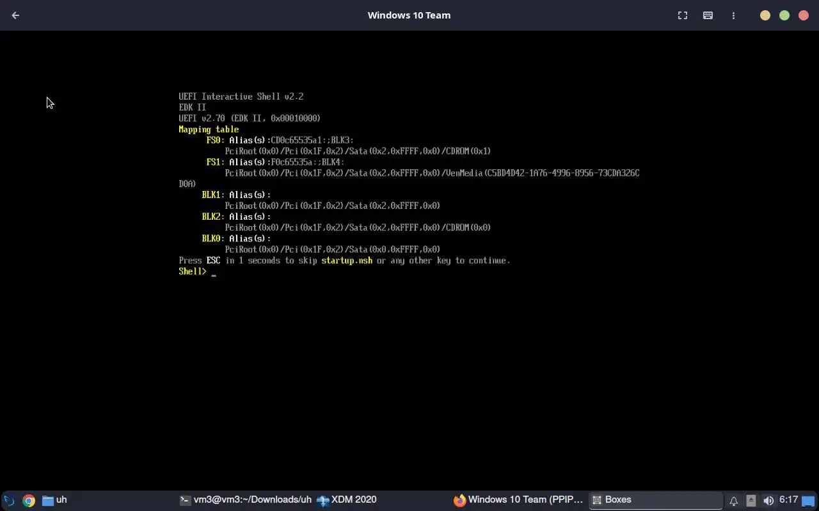Click the 'BLK2:' mapping entry label
Viewport: 819px width, 511px height.
point(213,217)
